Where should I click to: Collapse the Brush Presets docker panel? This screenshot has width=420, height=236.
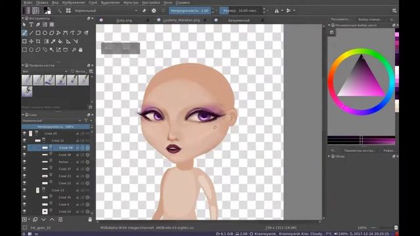click(23, 66)
